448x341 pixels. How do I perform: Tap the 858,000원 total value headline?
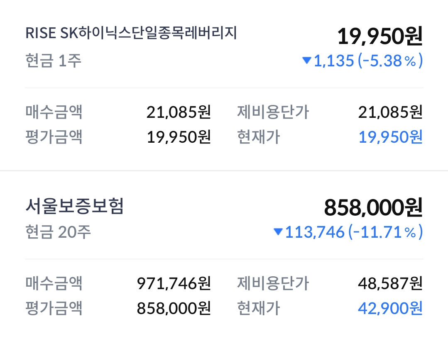pyautogui.click(x=373, y=207)
